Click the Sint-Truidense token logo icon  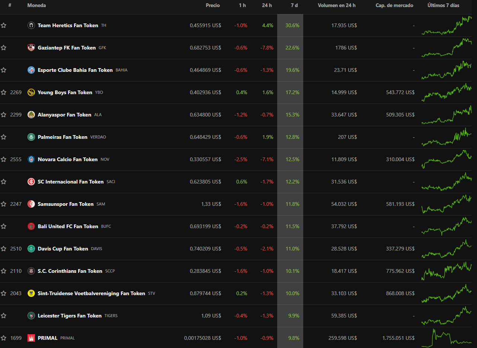coord(31,293)
